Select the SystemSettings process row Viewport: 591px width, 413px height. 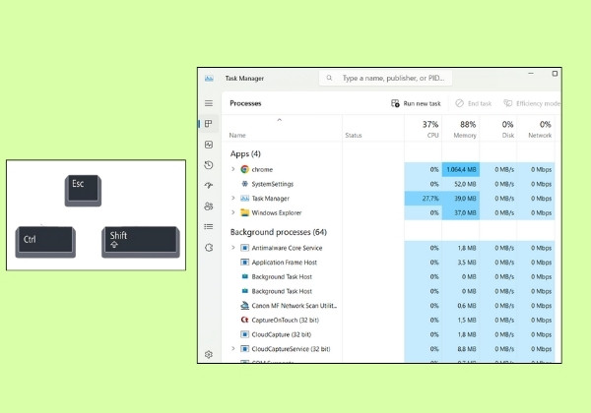388,184
